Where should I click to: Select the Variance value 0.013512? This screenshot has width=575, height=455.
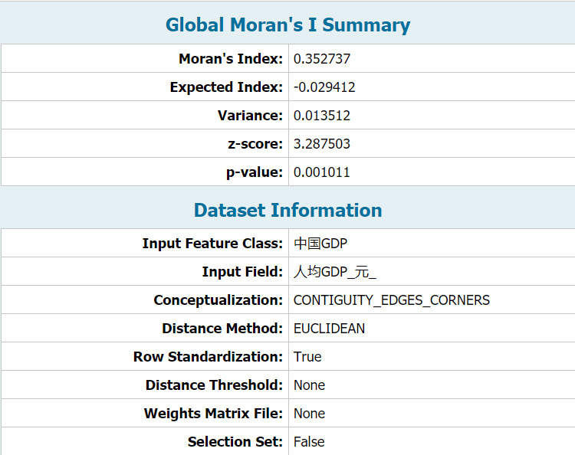coord(322,116)
